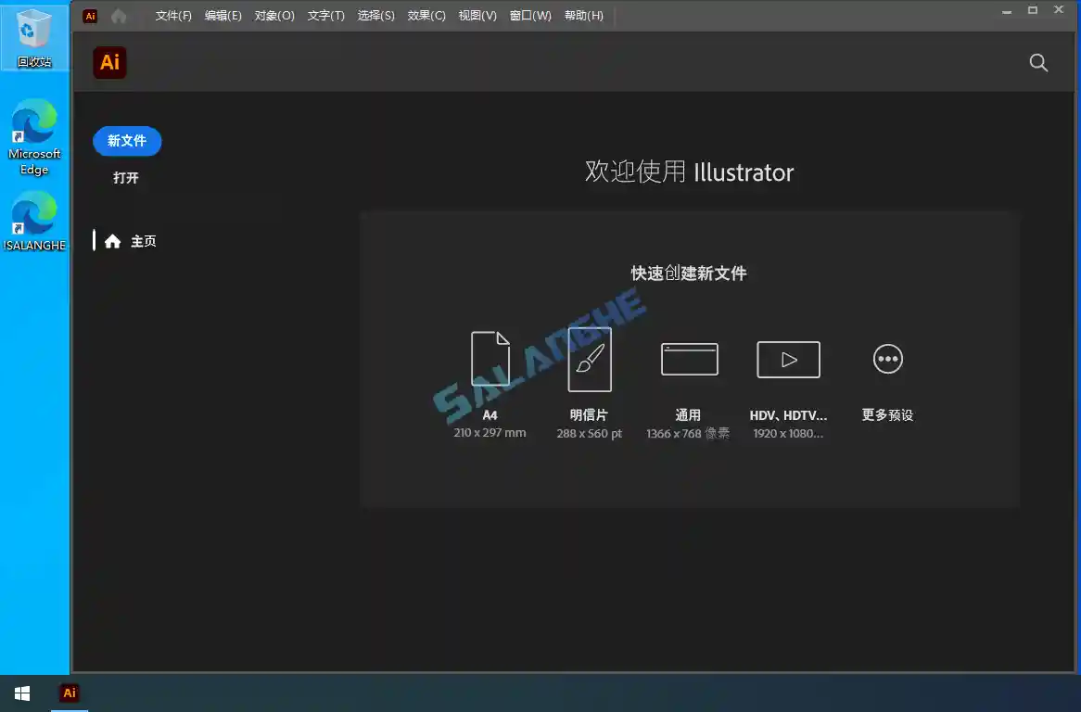The image size is (1081, 712).
Task: Click the Ai logo in the app corner
Action: (x=109, y=62)
